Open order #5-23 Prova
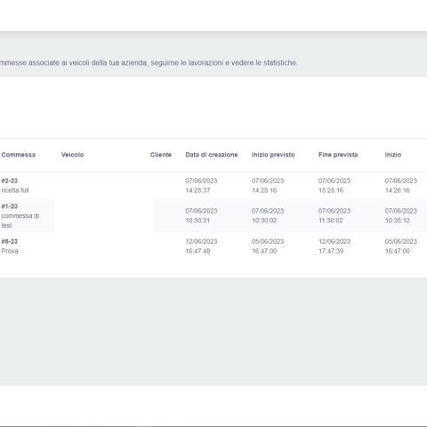Screen dimensions: 427x427 10,246
